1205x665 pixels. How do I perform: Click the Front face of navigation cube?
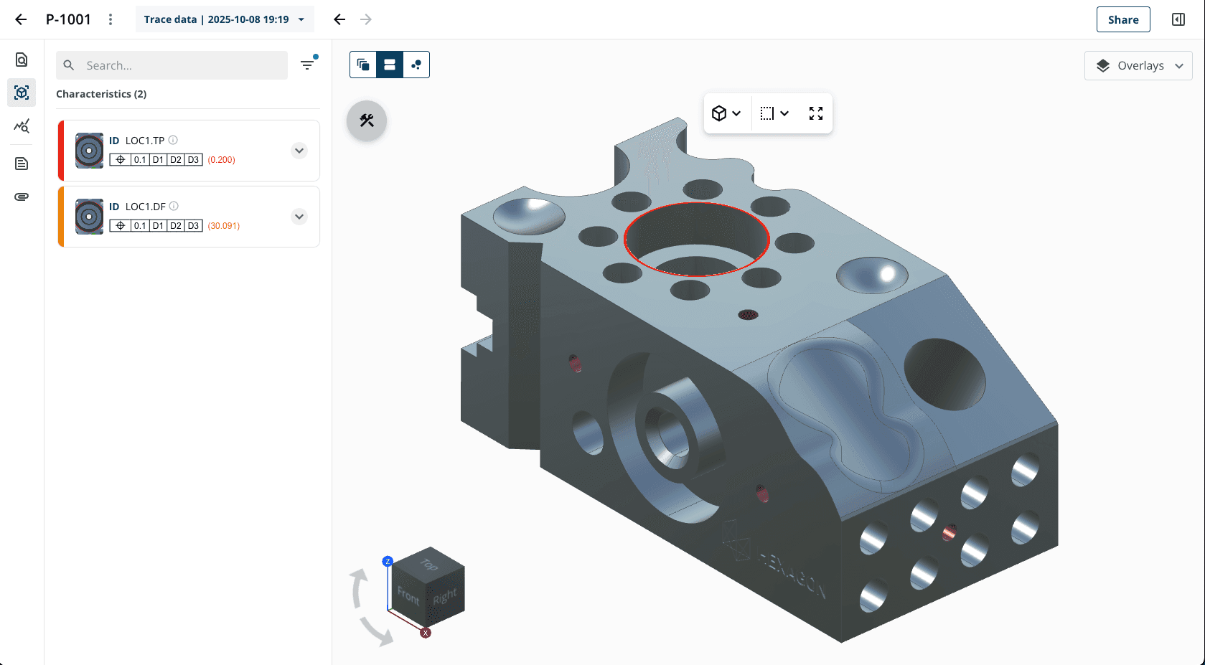click(x=408, y=595)
